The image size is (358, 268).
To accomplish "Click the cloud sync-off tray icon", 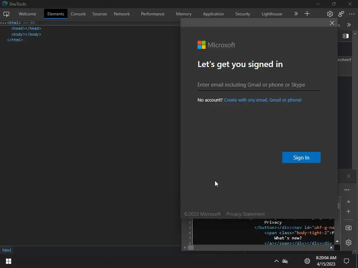I will coord(285,261).
